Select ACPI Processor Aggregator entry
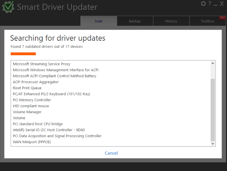 click(x=36, y=82)
